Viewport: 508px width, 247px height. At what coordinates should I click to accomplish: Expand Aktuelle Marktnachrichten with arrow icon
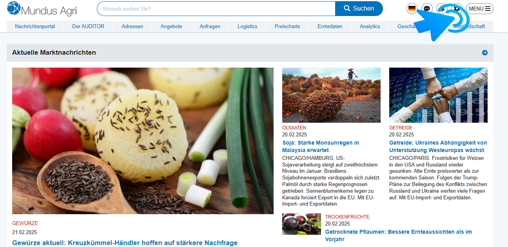click(x=485, y=53)
